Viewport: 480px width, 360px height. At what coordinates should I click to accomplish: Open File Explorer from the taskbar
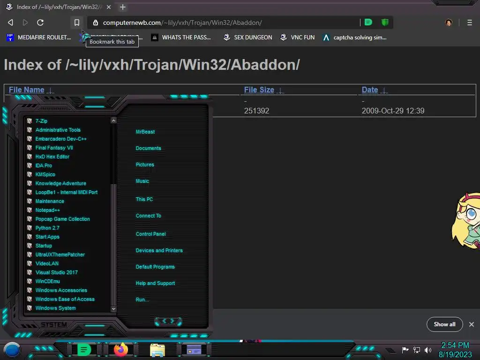(157, 350)
